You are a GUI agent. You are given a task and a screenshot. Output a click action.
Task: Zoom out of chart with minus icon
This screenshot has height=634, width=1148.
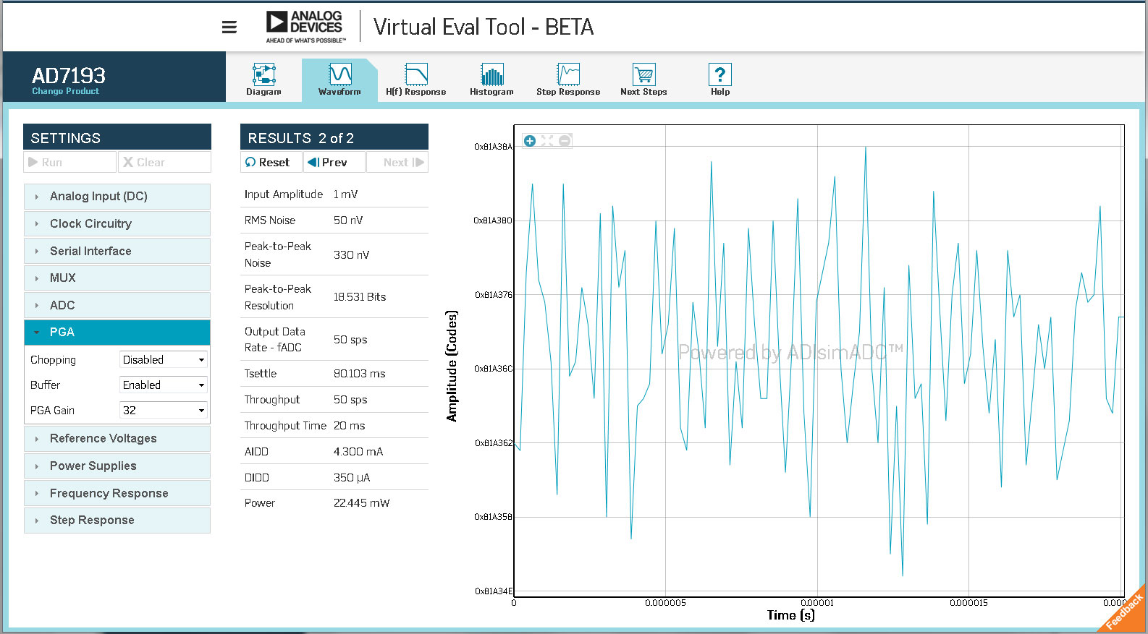[x=565, y=141]
